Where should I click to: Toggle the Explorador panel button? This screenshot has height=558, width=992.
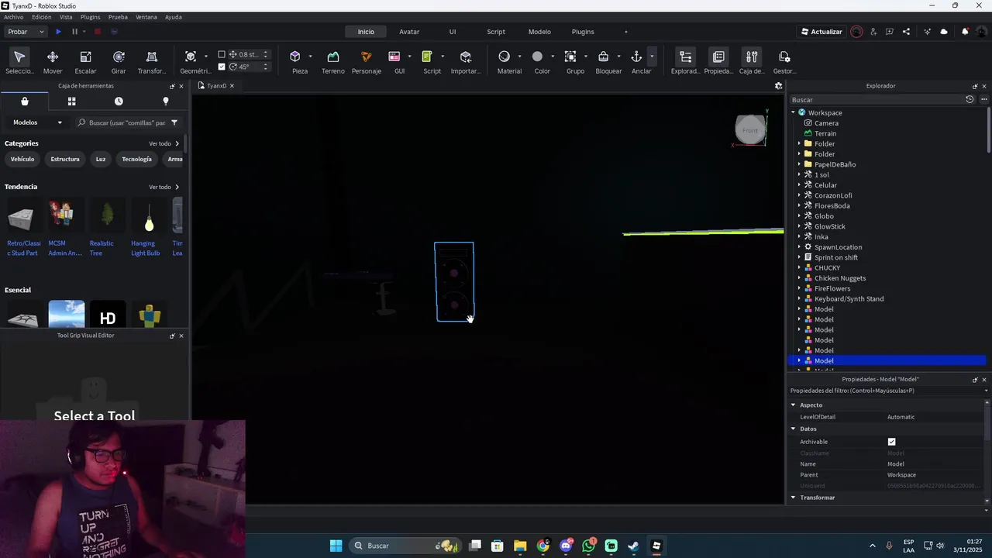point(685,62)
